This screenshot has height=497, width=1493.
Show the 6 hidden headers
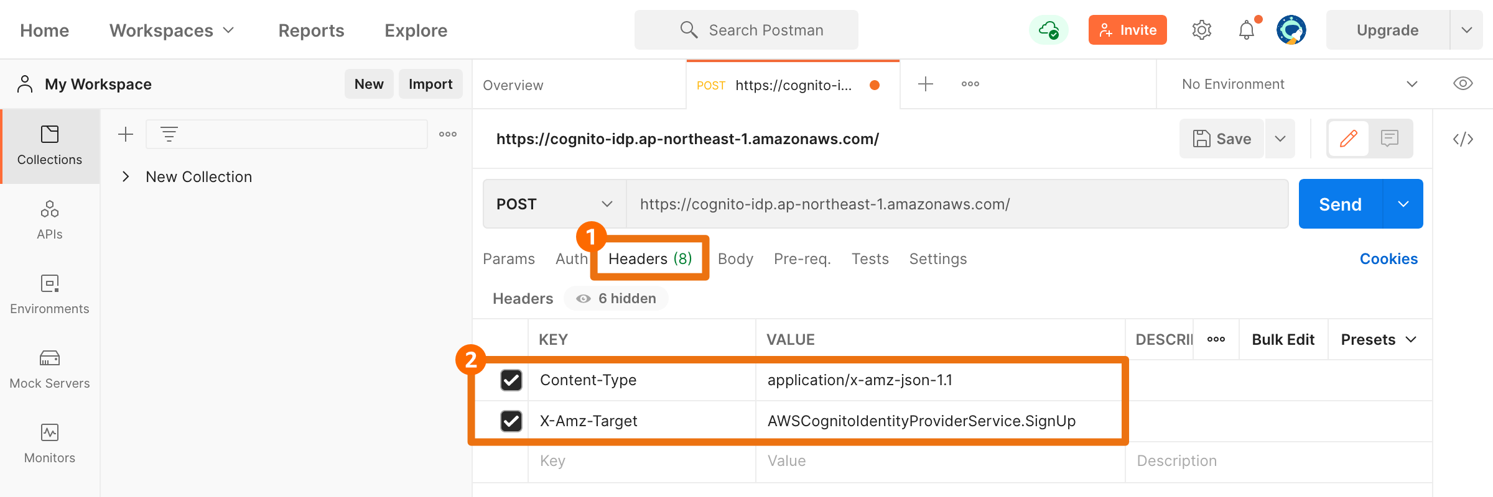coord(616,298)
